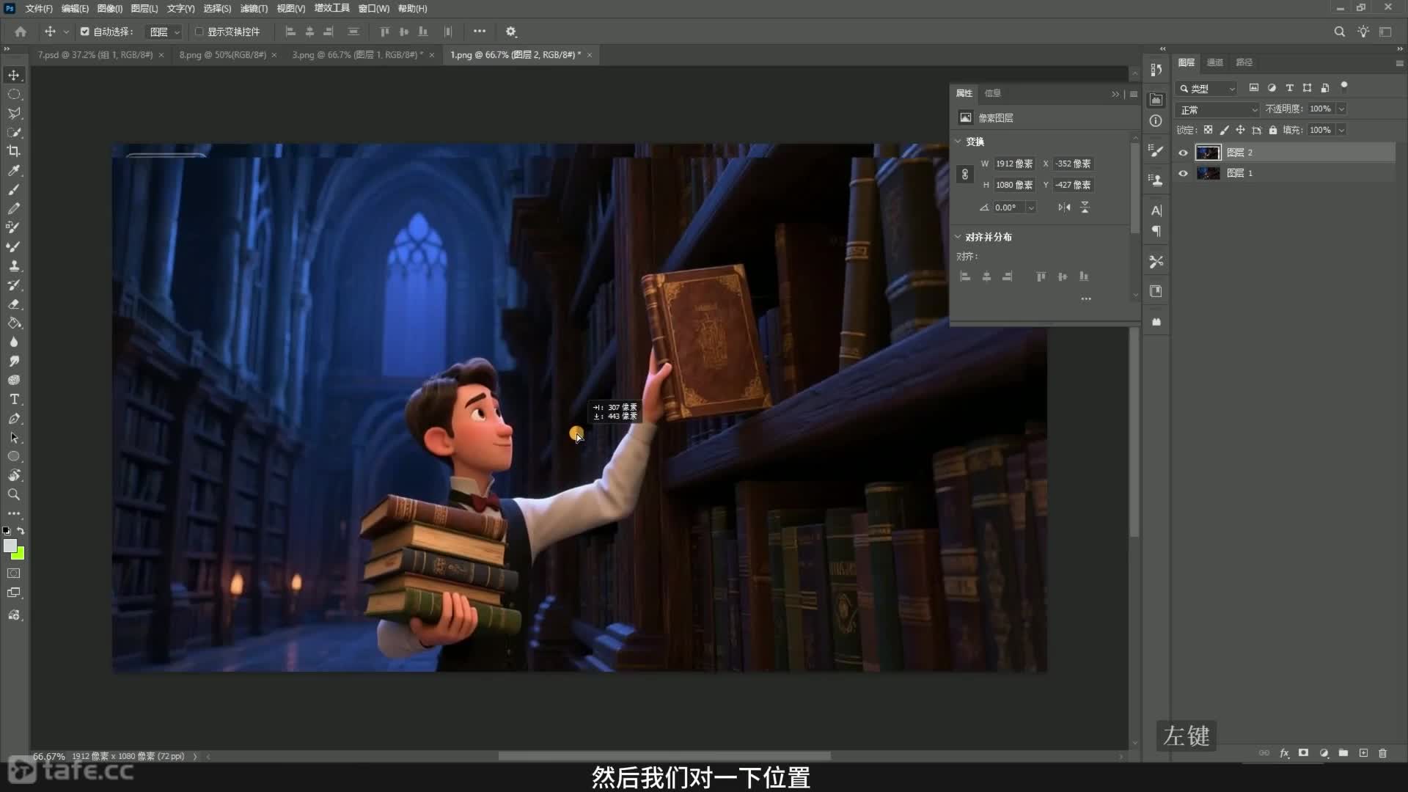Select the Clone Stamp tool

click(x=14, y=265)
